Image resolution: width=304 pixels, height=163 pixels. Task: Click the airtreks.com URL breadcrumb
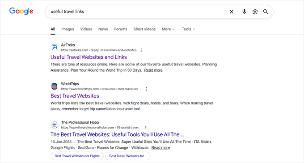click(x=99, y=50)
